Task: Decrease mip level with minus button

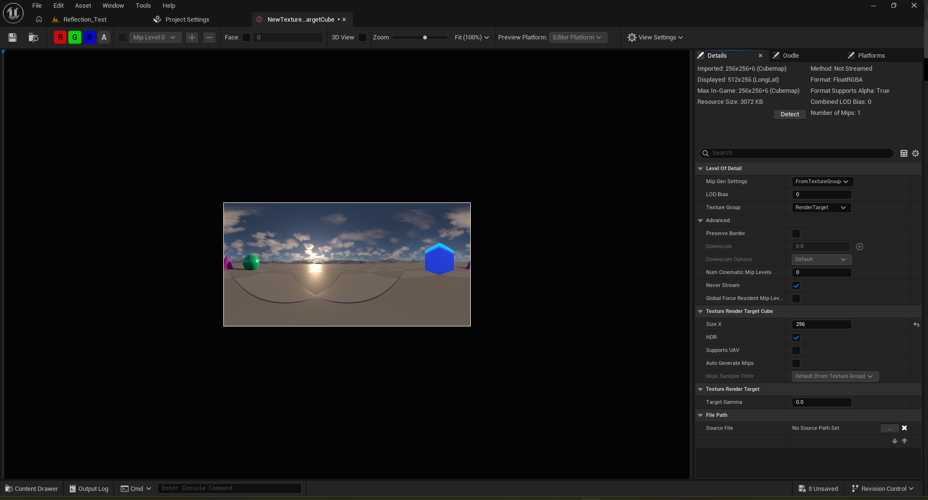Action: [209, 37]
